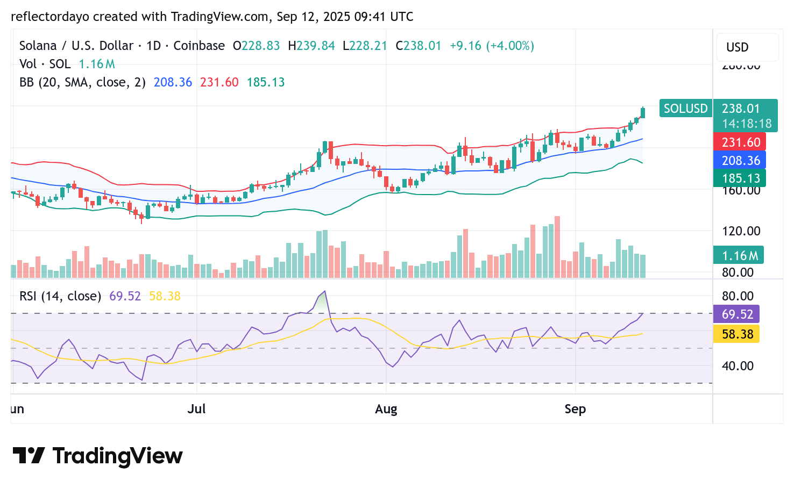Click the 160.00 price axis label
The image size is (794, 488).
click(741, 191)
